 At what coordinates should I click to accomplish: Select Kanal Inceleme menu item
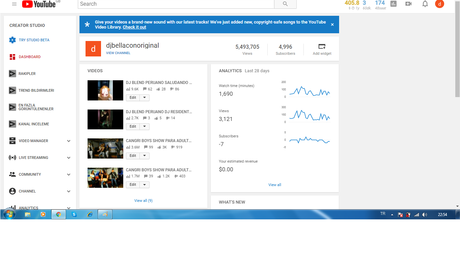[34, 124]
